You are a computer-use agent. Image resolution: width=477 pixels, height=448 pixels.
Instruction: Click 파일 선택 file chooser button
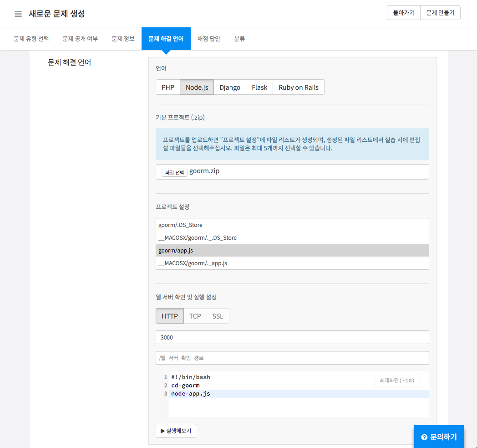coord(174,172)
